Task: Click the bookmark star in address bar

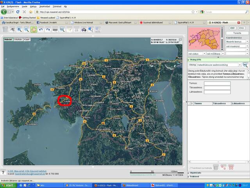Action: point(193,12)
